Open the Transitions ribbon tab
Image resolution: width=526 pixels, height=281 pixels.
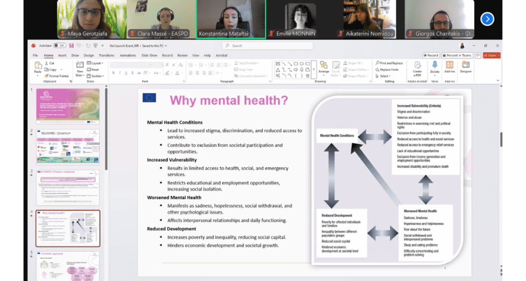106,55
